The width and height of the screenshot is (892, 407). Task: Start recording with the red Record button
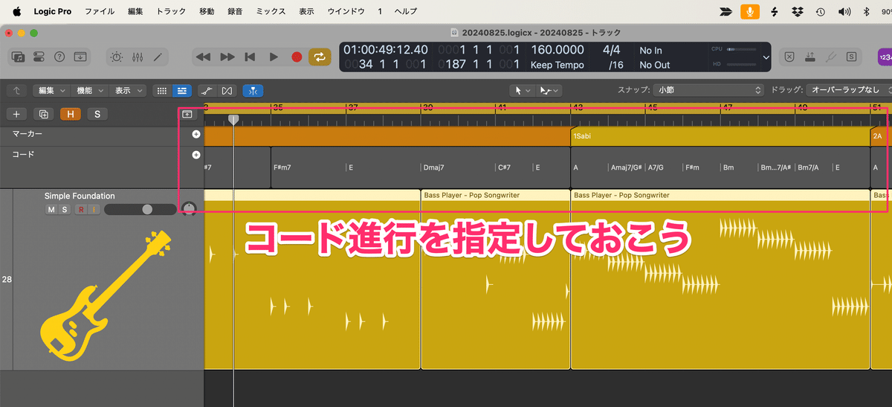coord(297,57)
